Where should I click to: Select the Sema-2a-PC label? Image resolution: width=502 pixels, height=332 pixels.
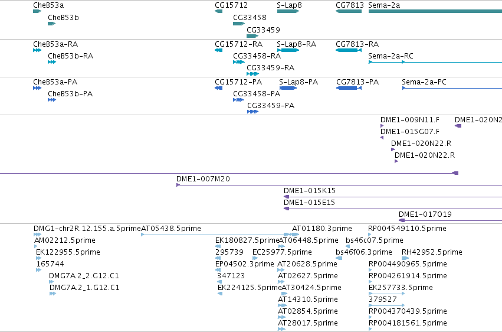coord(424,82)
